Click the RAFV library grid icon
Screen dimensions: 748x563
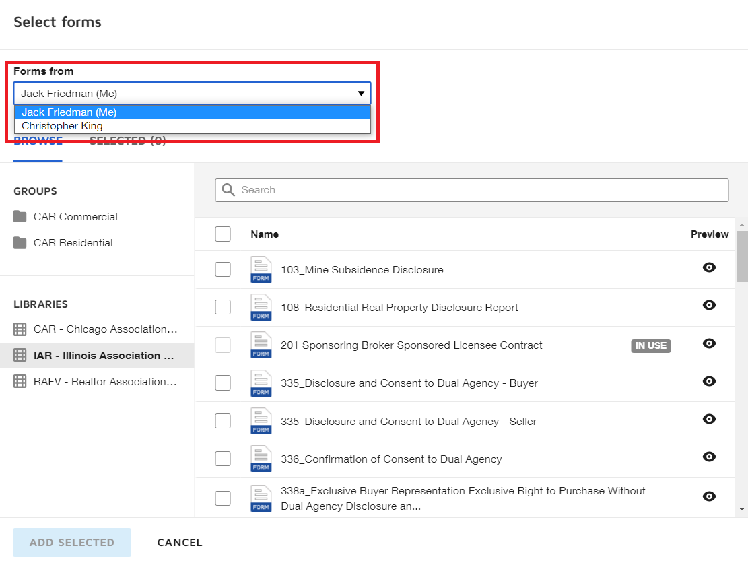coord(20,382)
